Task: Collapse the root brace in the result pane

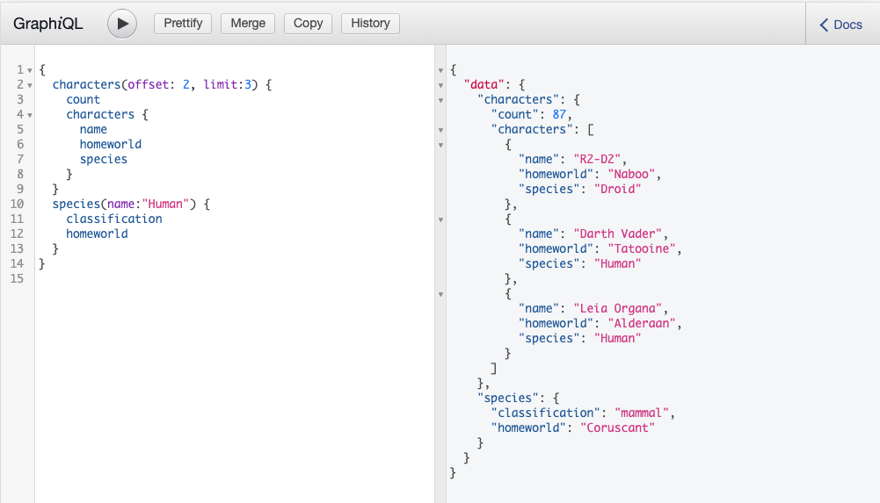Action: [x=440, y=70]
